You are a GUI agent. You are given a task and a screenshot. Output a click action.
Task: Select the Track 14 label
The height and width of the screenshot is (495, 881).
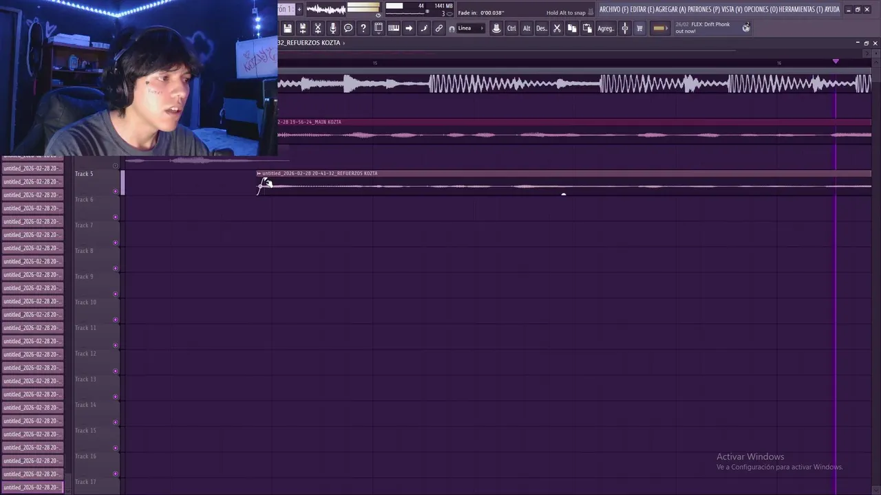tap(85, 405)
